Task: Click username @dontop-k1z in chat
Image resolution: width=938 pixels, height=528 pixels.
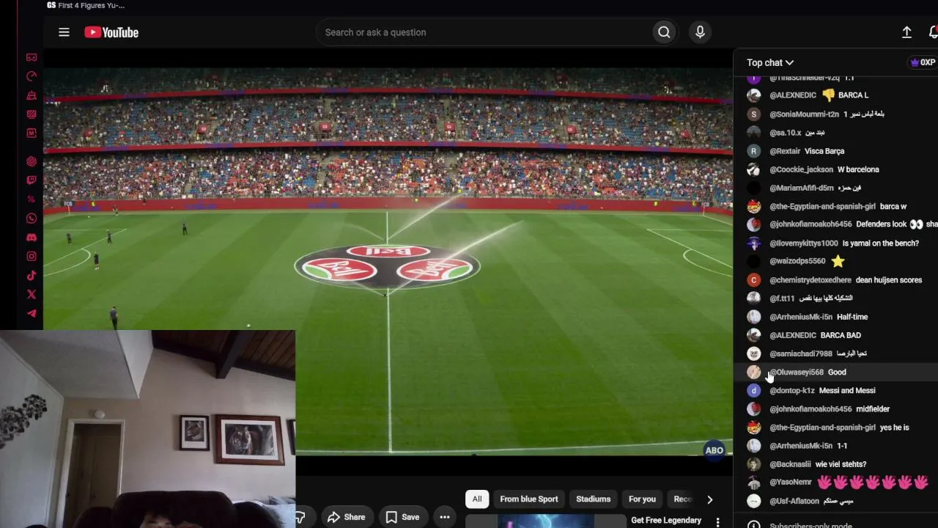Action: tap(792, 391)
